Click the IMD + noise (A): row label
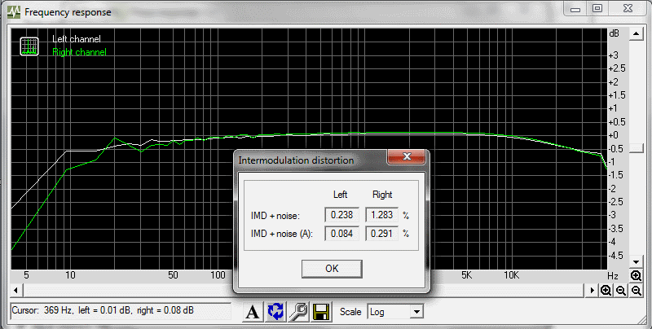Screen dimensions: 652x329 tap(281, 234)
